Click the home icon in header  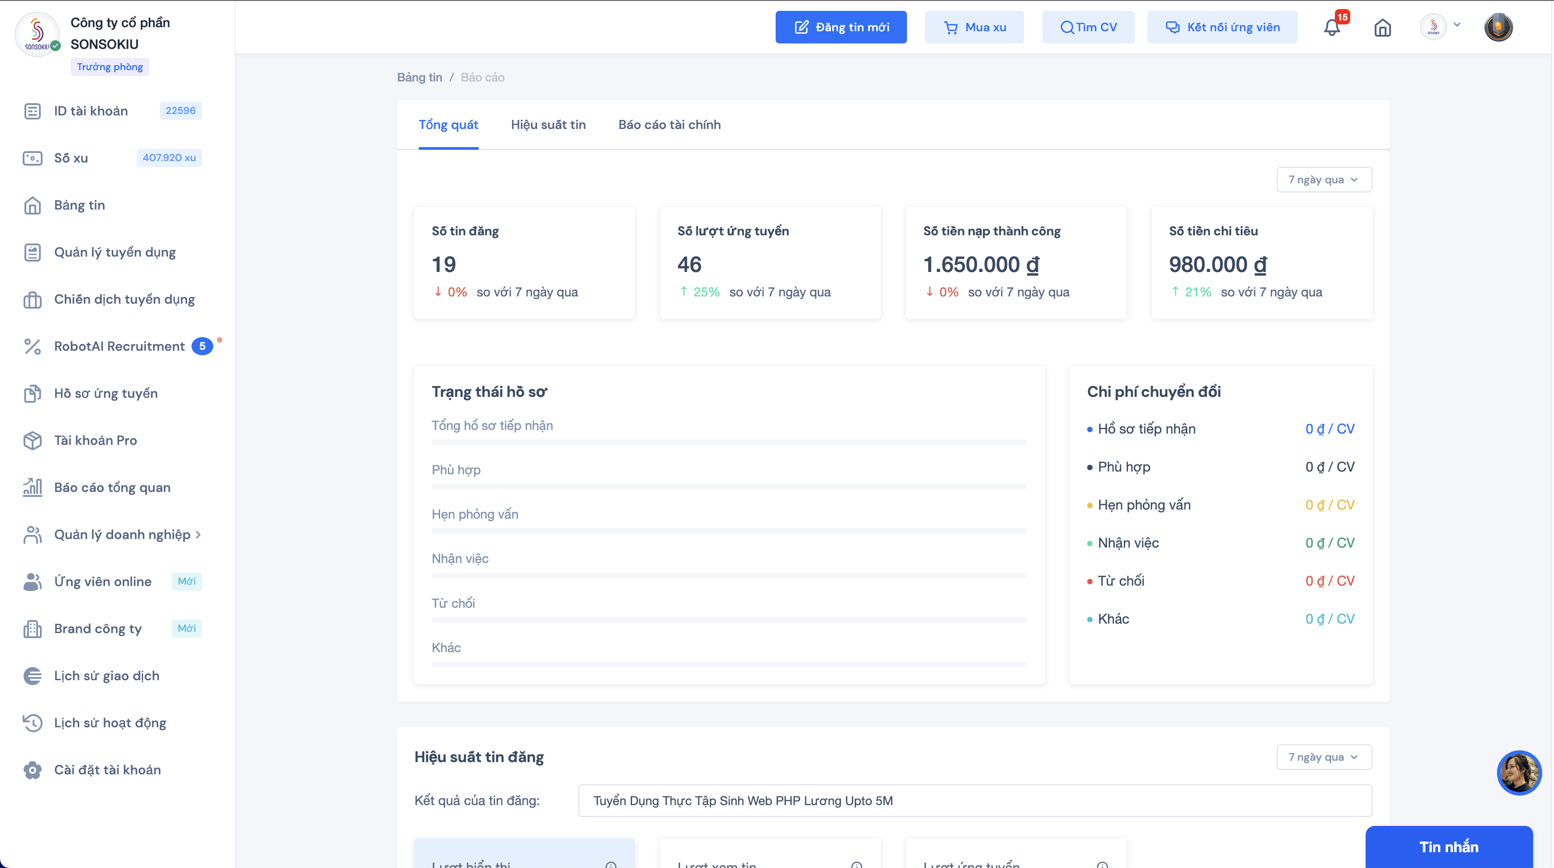tap(1382, 28)
